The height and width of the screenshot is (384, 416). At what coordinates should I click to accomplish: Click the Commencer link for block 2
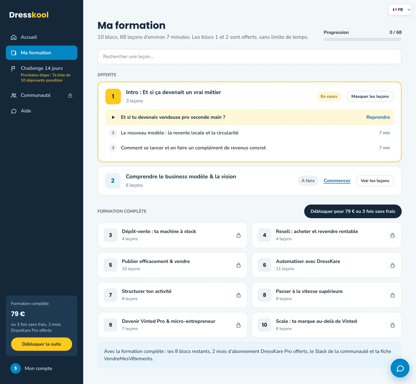point(337,181)
